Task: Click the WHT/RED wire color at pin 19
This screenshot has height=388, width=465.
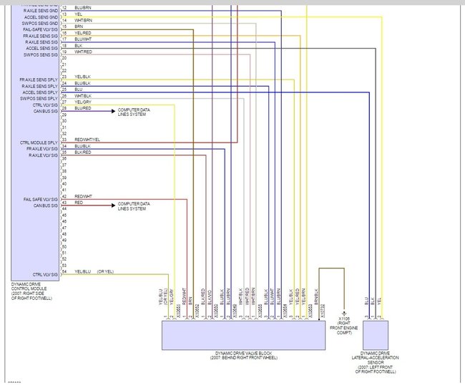Action: (x=83, y=52)
